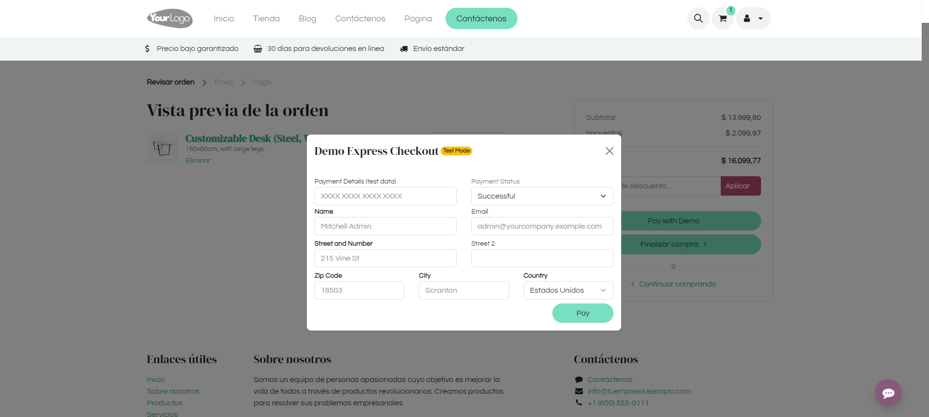The height and width of the screenshot is (417, 929).
Task: Click the YourLogo site logo
Action: pos(170,18)
